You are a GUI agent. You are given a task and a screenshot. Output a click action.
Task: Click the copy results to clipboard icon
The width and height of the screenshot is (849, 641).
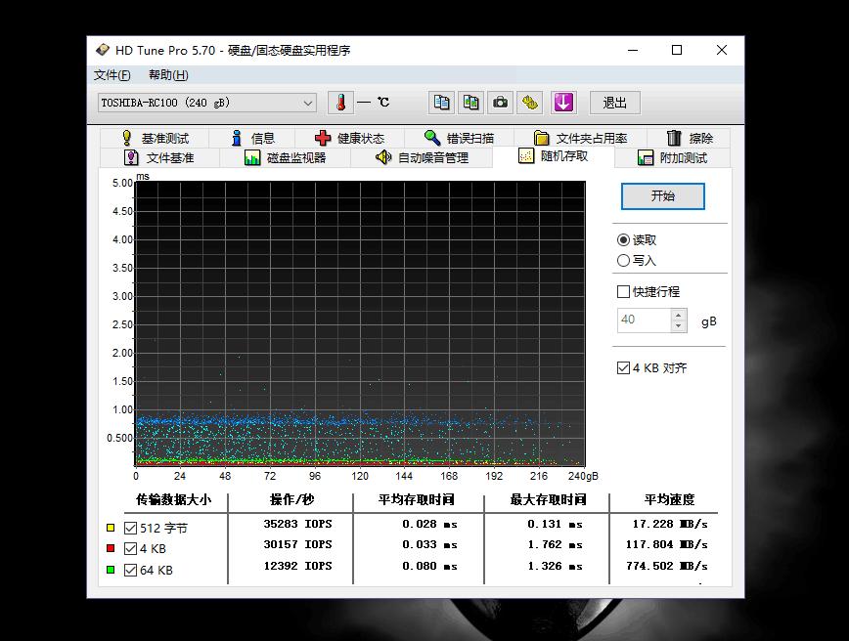(440, 102)
